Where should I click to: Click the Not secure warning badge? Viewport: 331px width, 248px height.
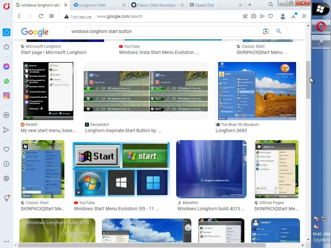point(78,17)
